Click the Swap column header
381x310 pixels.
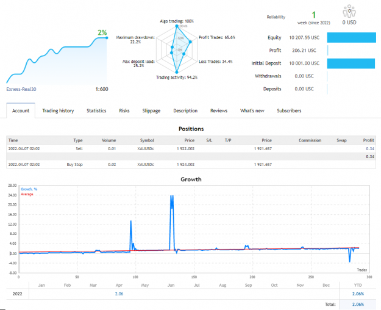[341, 140]
